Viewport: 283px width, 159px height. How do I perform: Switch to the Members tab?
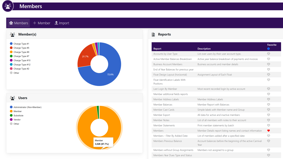19,23
